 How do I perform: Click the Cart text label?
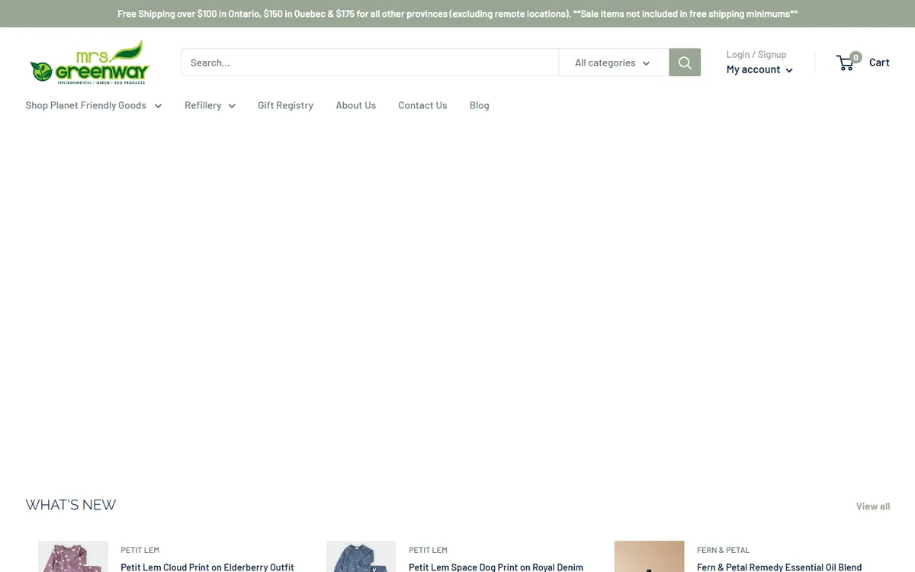[879, 63]
